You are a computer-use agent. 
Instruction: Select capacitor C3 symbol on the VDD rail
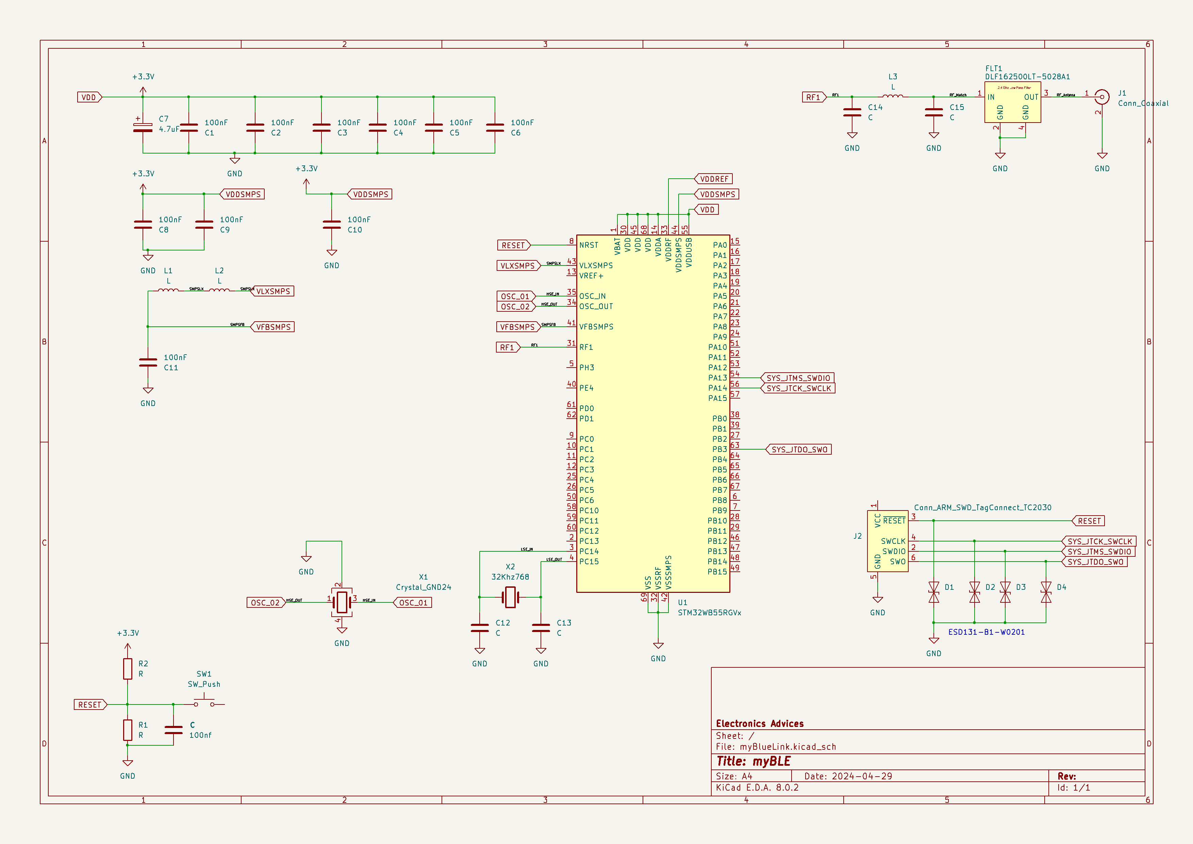tap(321, 128)
